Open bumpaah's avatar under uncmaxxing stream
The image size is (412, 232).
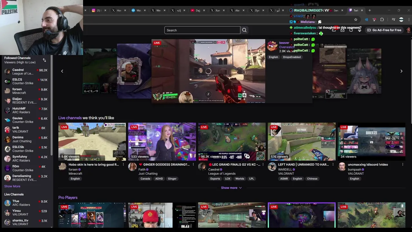[x=342, y=167]
